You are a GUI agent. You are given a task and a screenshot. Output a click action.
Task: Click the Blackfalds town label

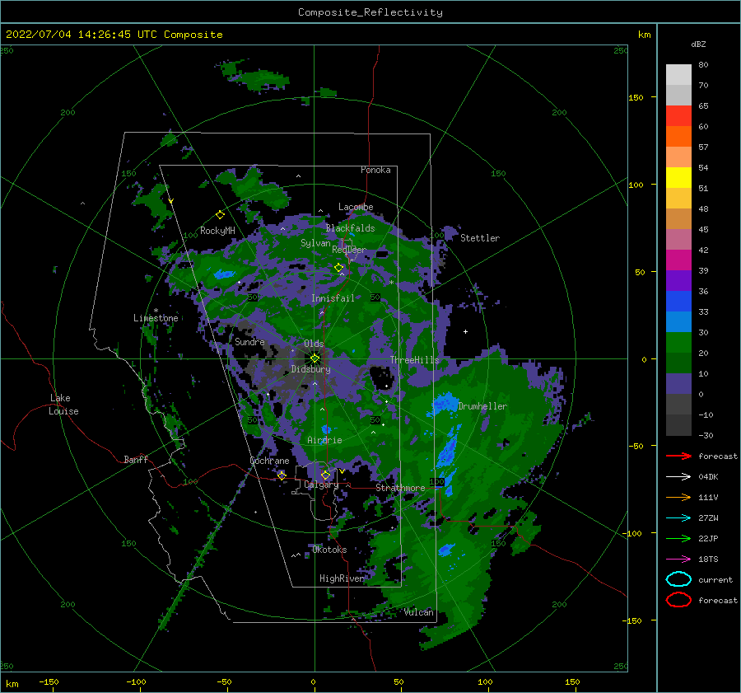pyautogui.click(x=350, y=228)
